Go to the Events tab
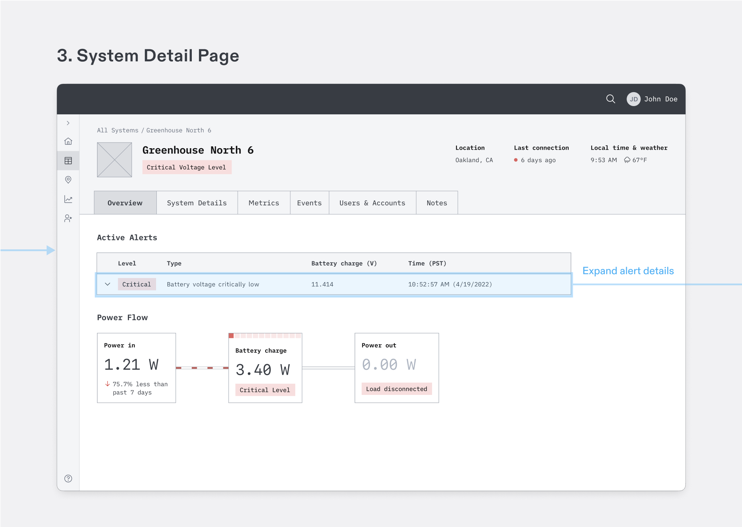Screen dimensions: 742x527 coord(309,203)
